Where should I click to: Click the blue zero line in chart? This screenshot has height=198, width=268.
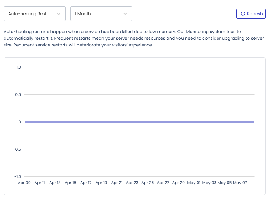[139, 122]
